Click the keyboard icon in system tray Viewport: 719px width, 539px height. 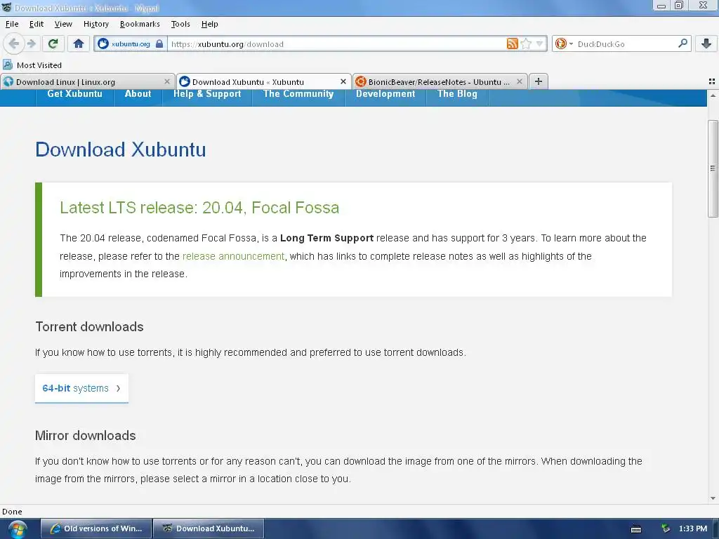point(636,529)
